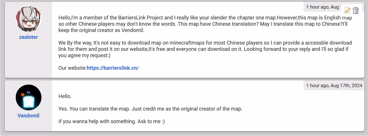Click the 'Our website:' label text
The height and width of the screenshot is (136, 368).
coord(73,68)
